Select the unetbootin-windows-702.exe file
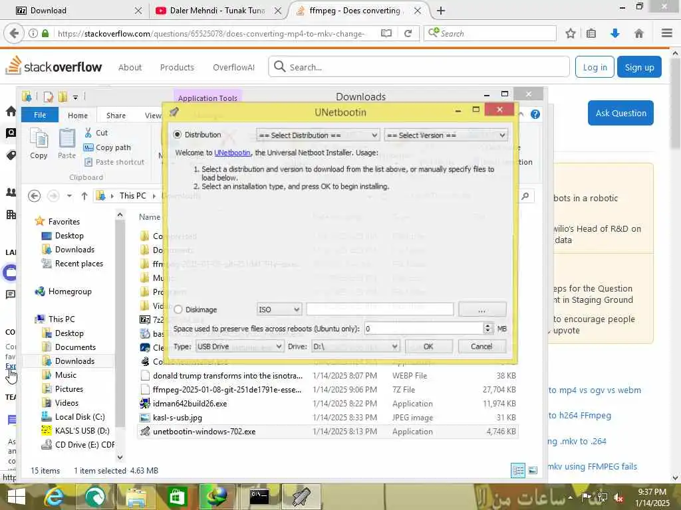 (x=204, y=432)
